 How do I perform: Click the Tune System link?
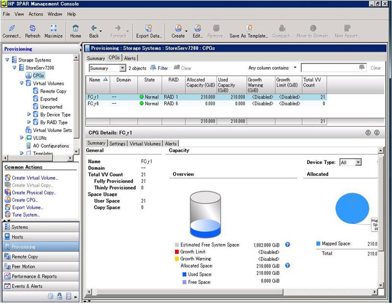pyautogui.click(x=26, y=214)
